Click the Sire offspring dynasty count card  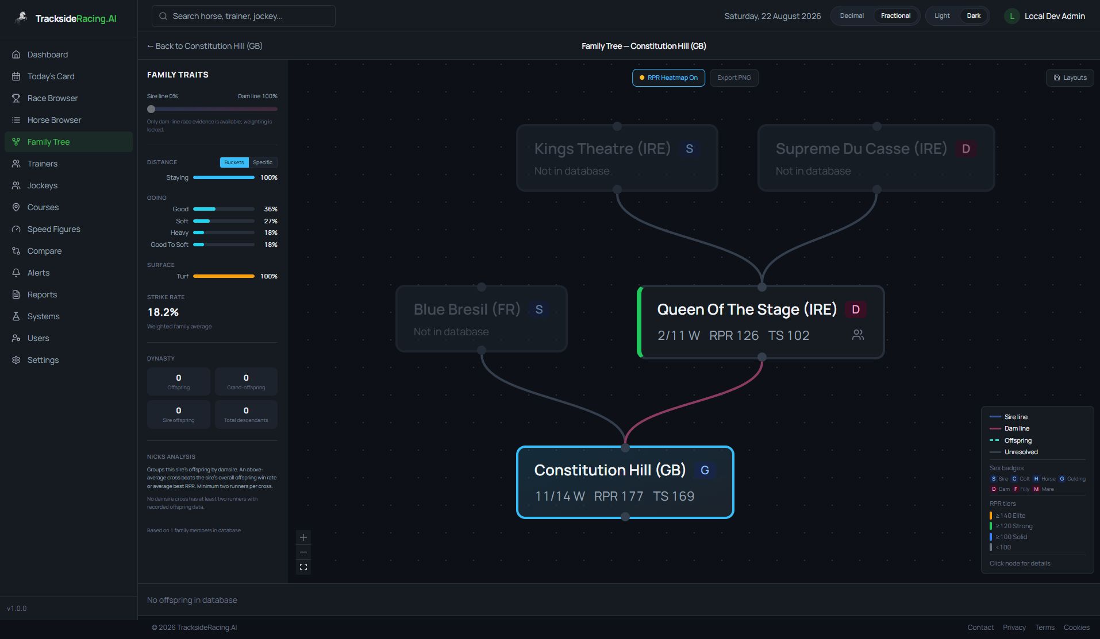pos(179,415)
